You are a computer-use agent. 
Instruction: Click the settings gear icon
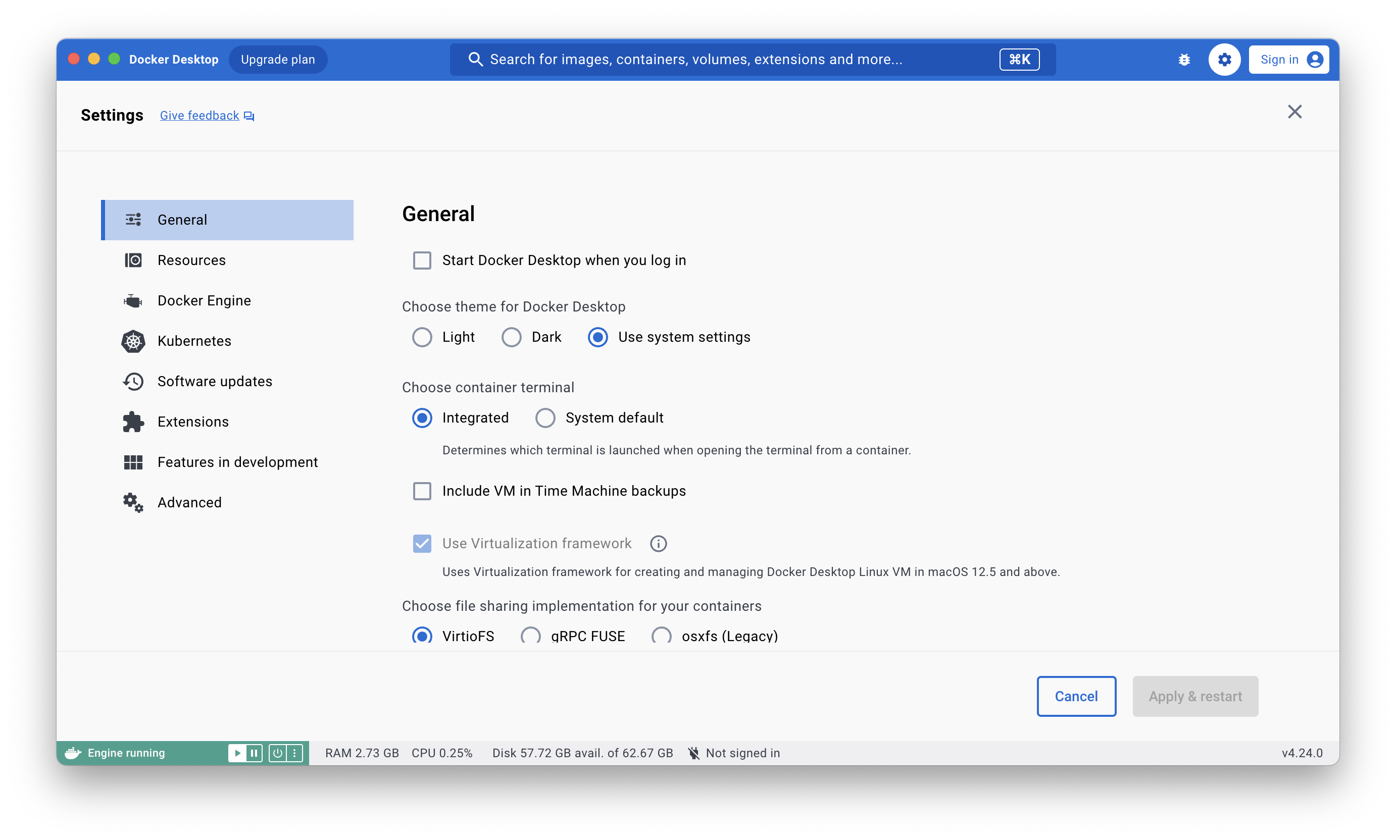(x=1224, y=60)
